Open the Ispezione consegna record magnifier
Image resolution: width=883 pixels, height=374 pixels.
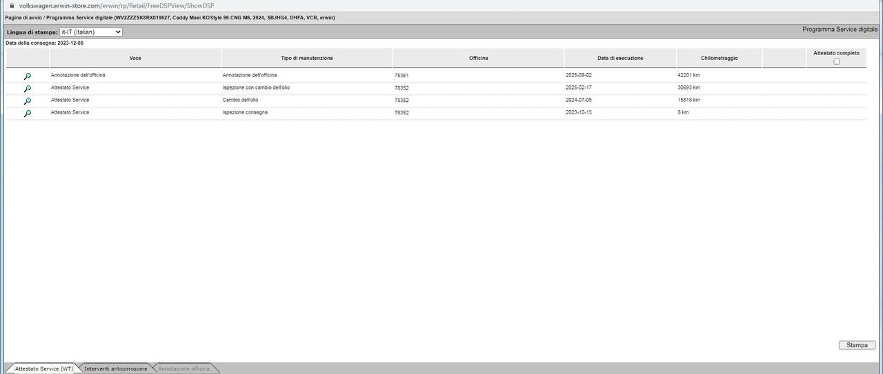click(28, 114)
